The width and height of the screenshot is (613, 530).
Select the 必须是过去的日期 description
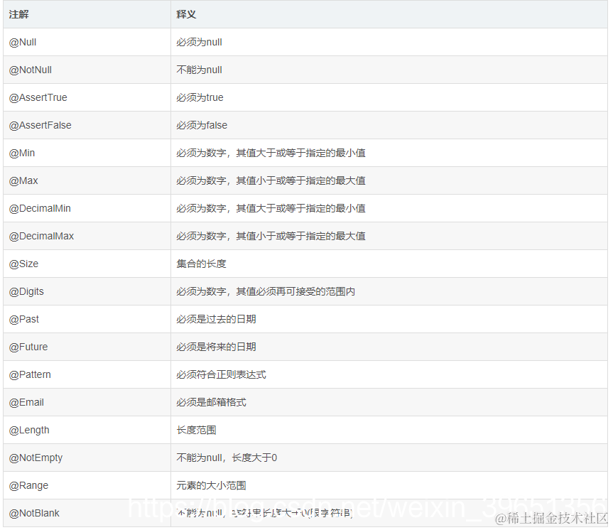(x=216, y=320)
